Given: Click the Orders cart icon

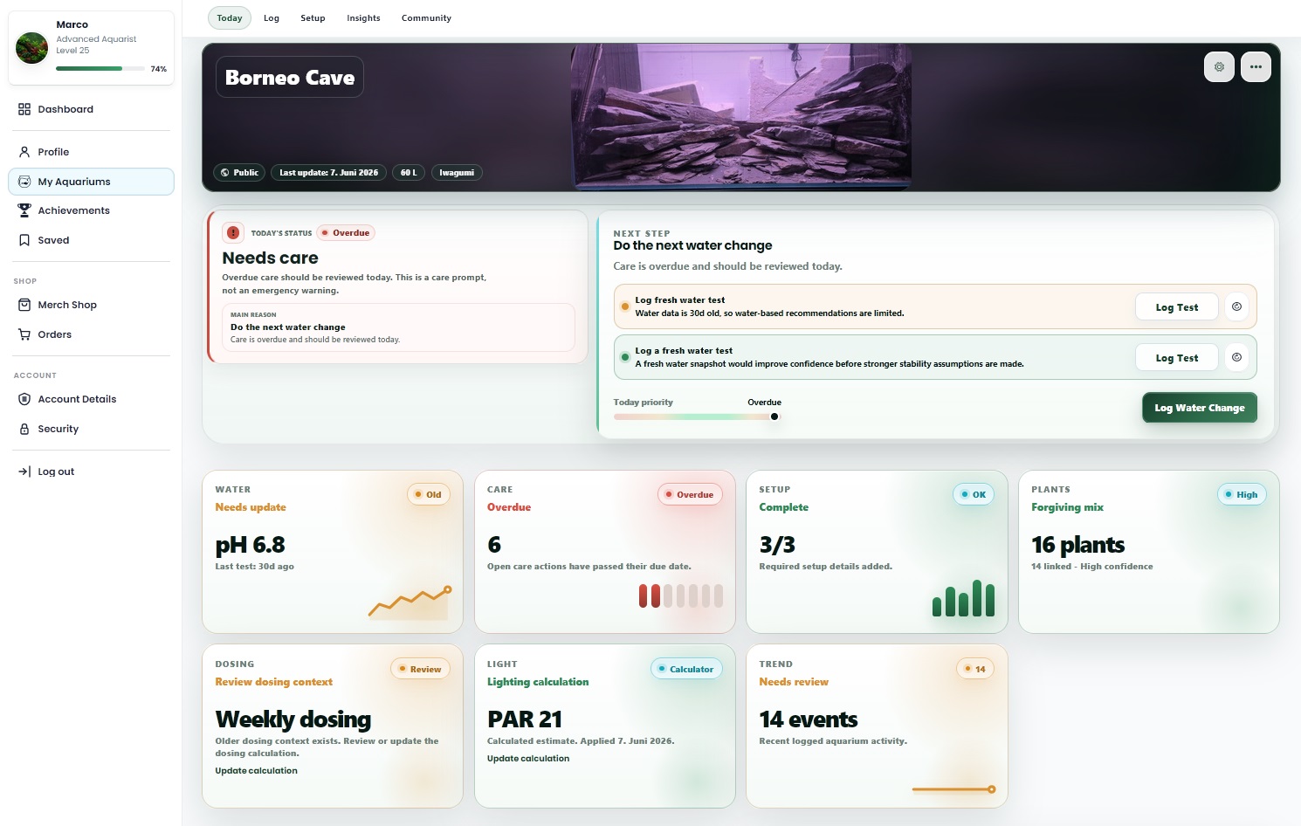Looking at the screenshot, I should [x=24, y=334].
